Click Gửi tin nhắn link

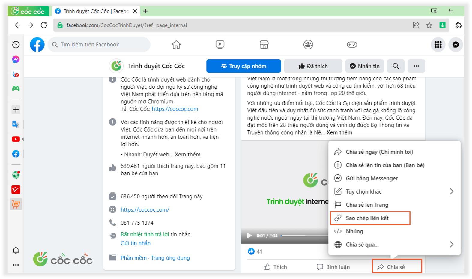136,243
